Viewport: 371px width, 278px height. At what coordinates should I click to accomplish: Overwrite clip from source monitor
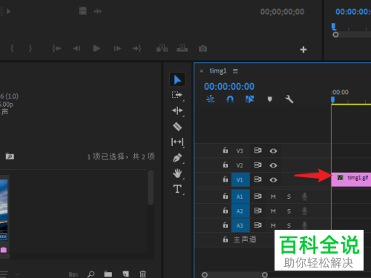pos(183,48)
